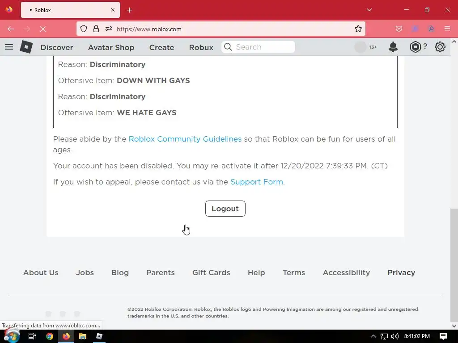List all tabs dropdown arrow
The image size is (458, 343).
[369, 10]
